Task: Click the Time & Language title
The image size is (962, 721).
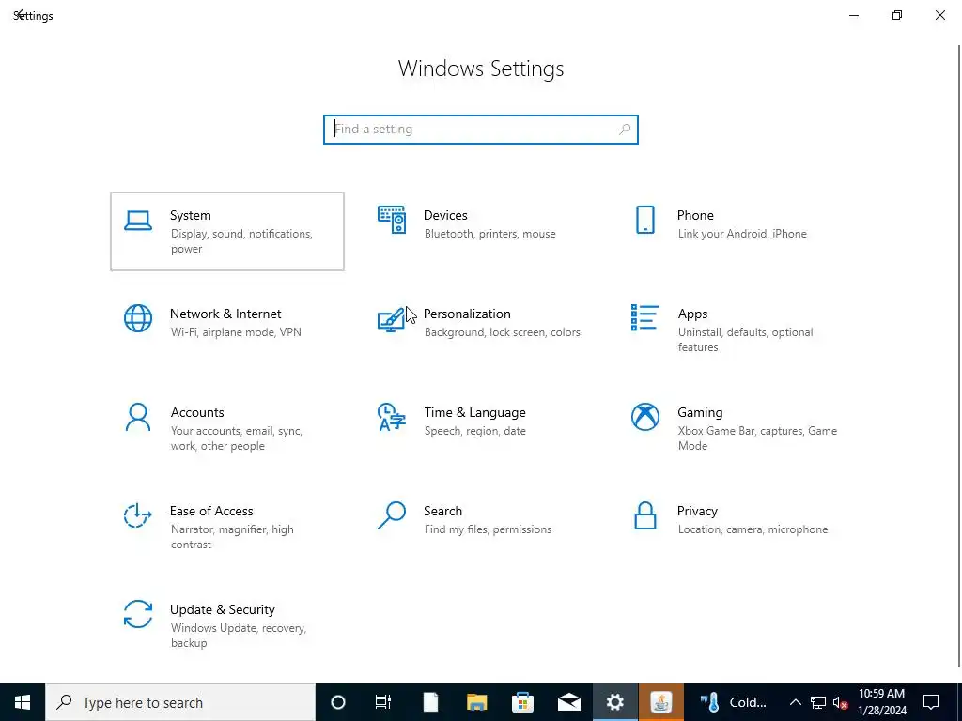Action: [x=474, y=413]
